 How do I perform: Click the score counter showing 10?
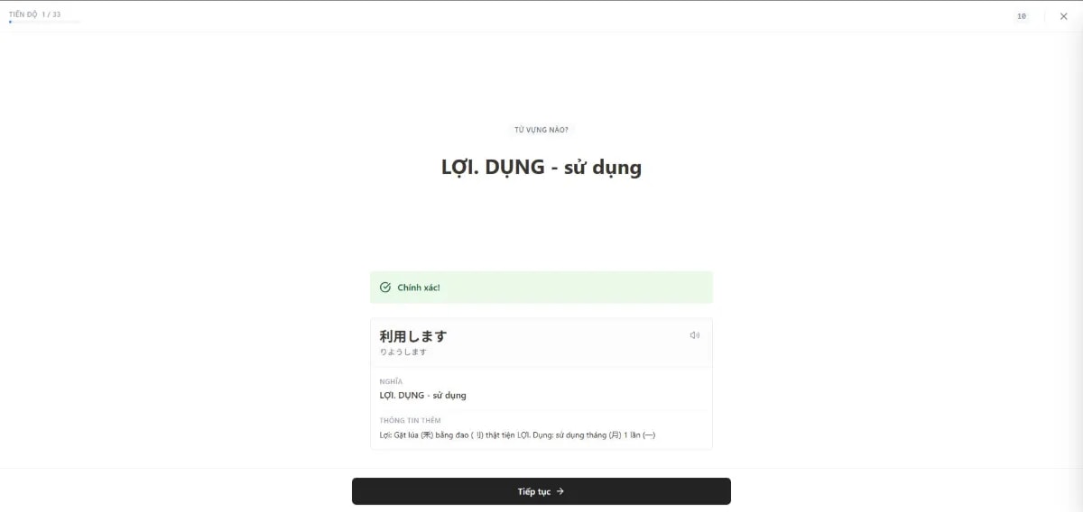pyautogui.click(x=1022, y=16)
